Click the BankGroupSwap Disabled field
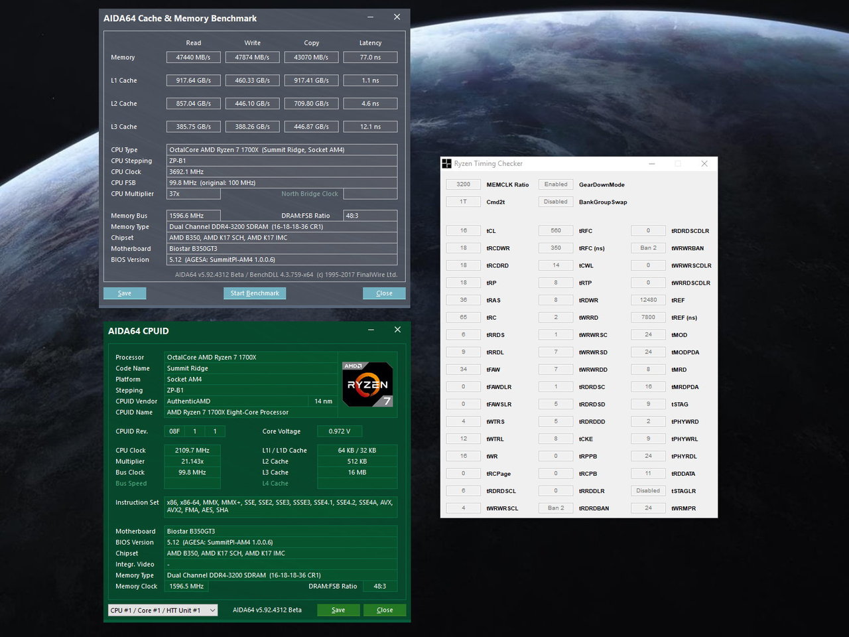This screenshot has height=637, width=849. [556, 202]
